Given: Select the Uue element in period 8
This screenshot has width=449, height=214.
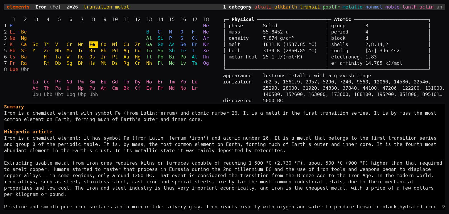Looking at the screenshot, I should click(x=14, y=70).
